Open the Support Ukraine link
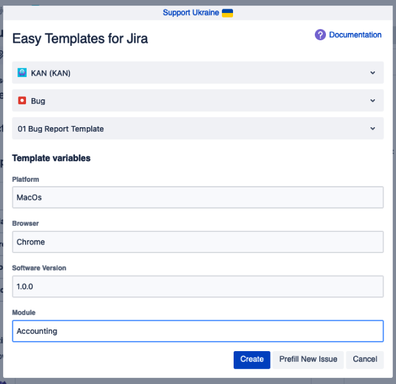 [x=191, y=13]
